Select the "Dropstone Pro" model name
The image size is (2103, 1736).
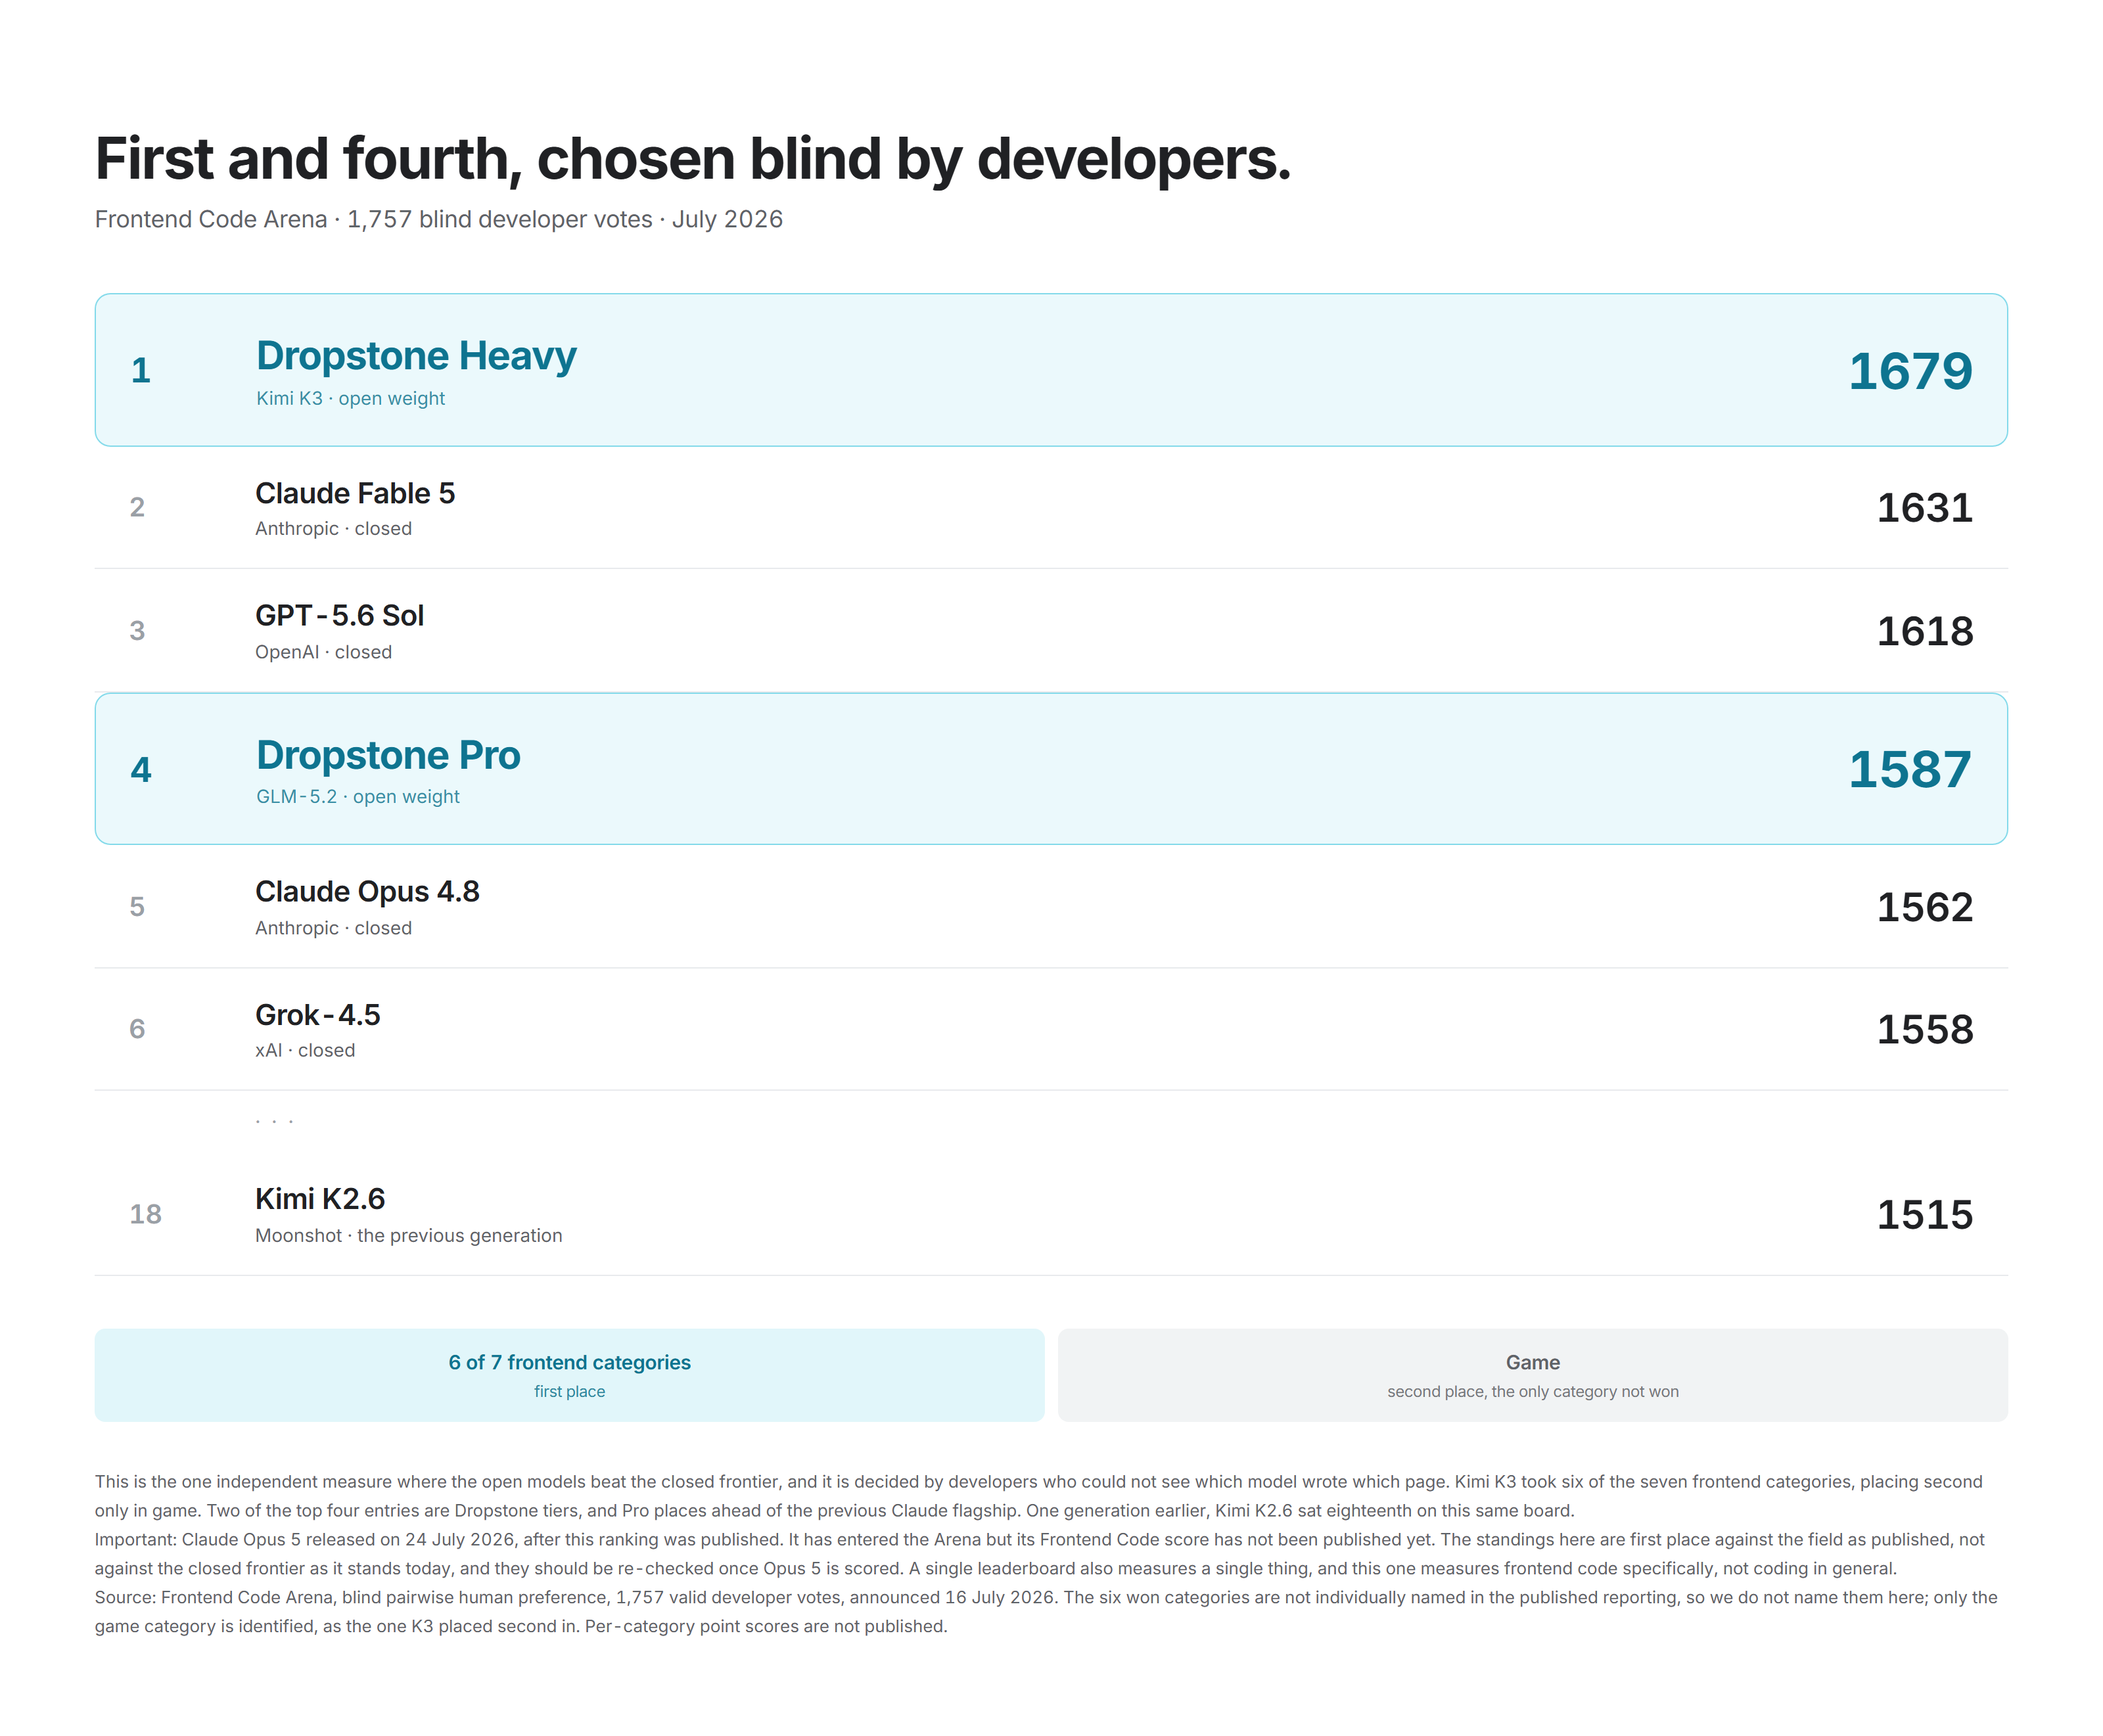coord(388,755)
